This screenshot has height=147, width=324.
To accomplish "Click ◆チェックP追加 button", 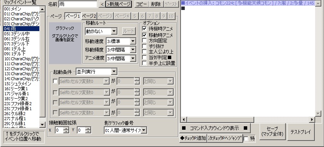I will click(x=193, y=138).
